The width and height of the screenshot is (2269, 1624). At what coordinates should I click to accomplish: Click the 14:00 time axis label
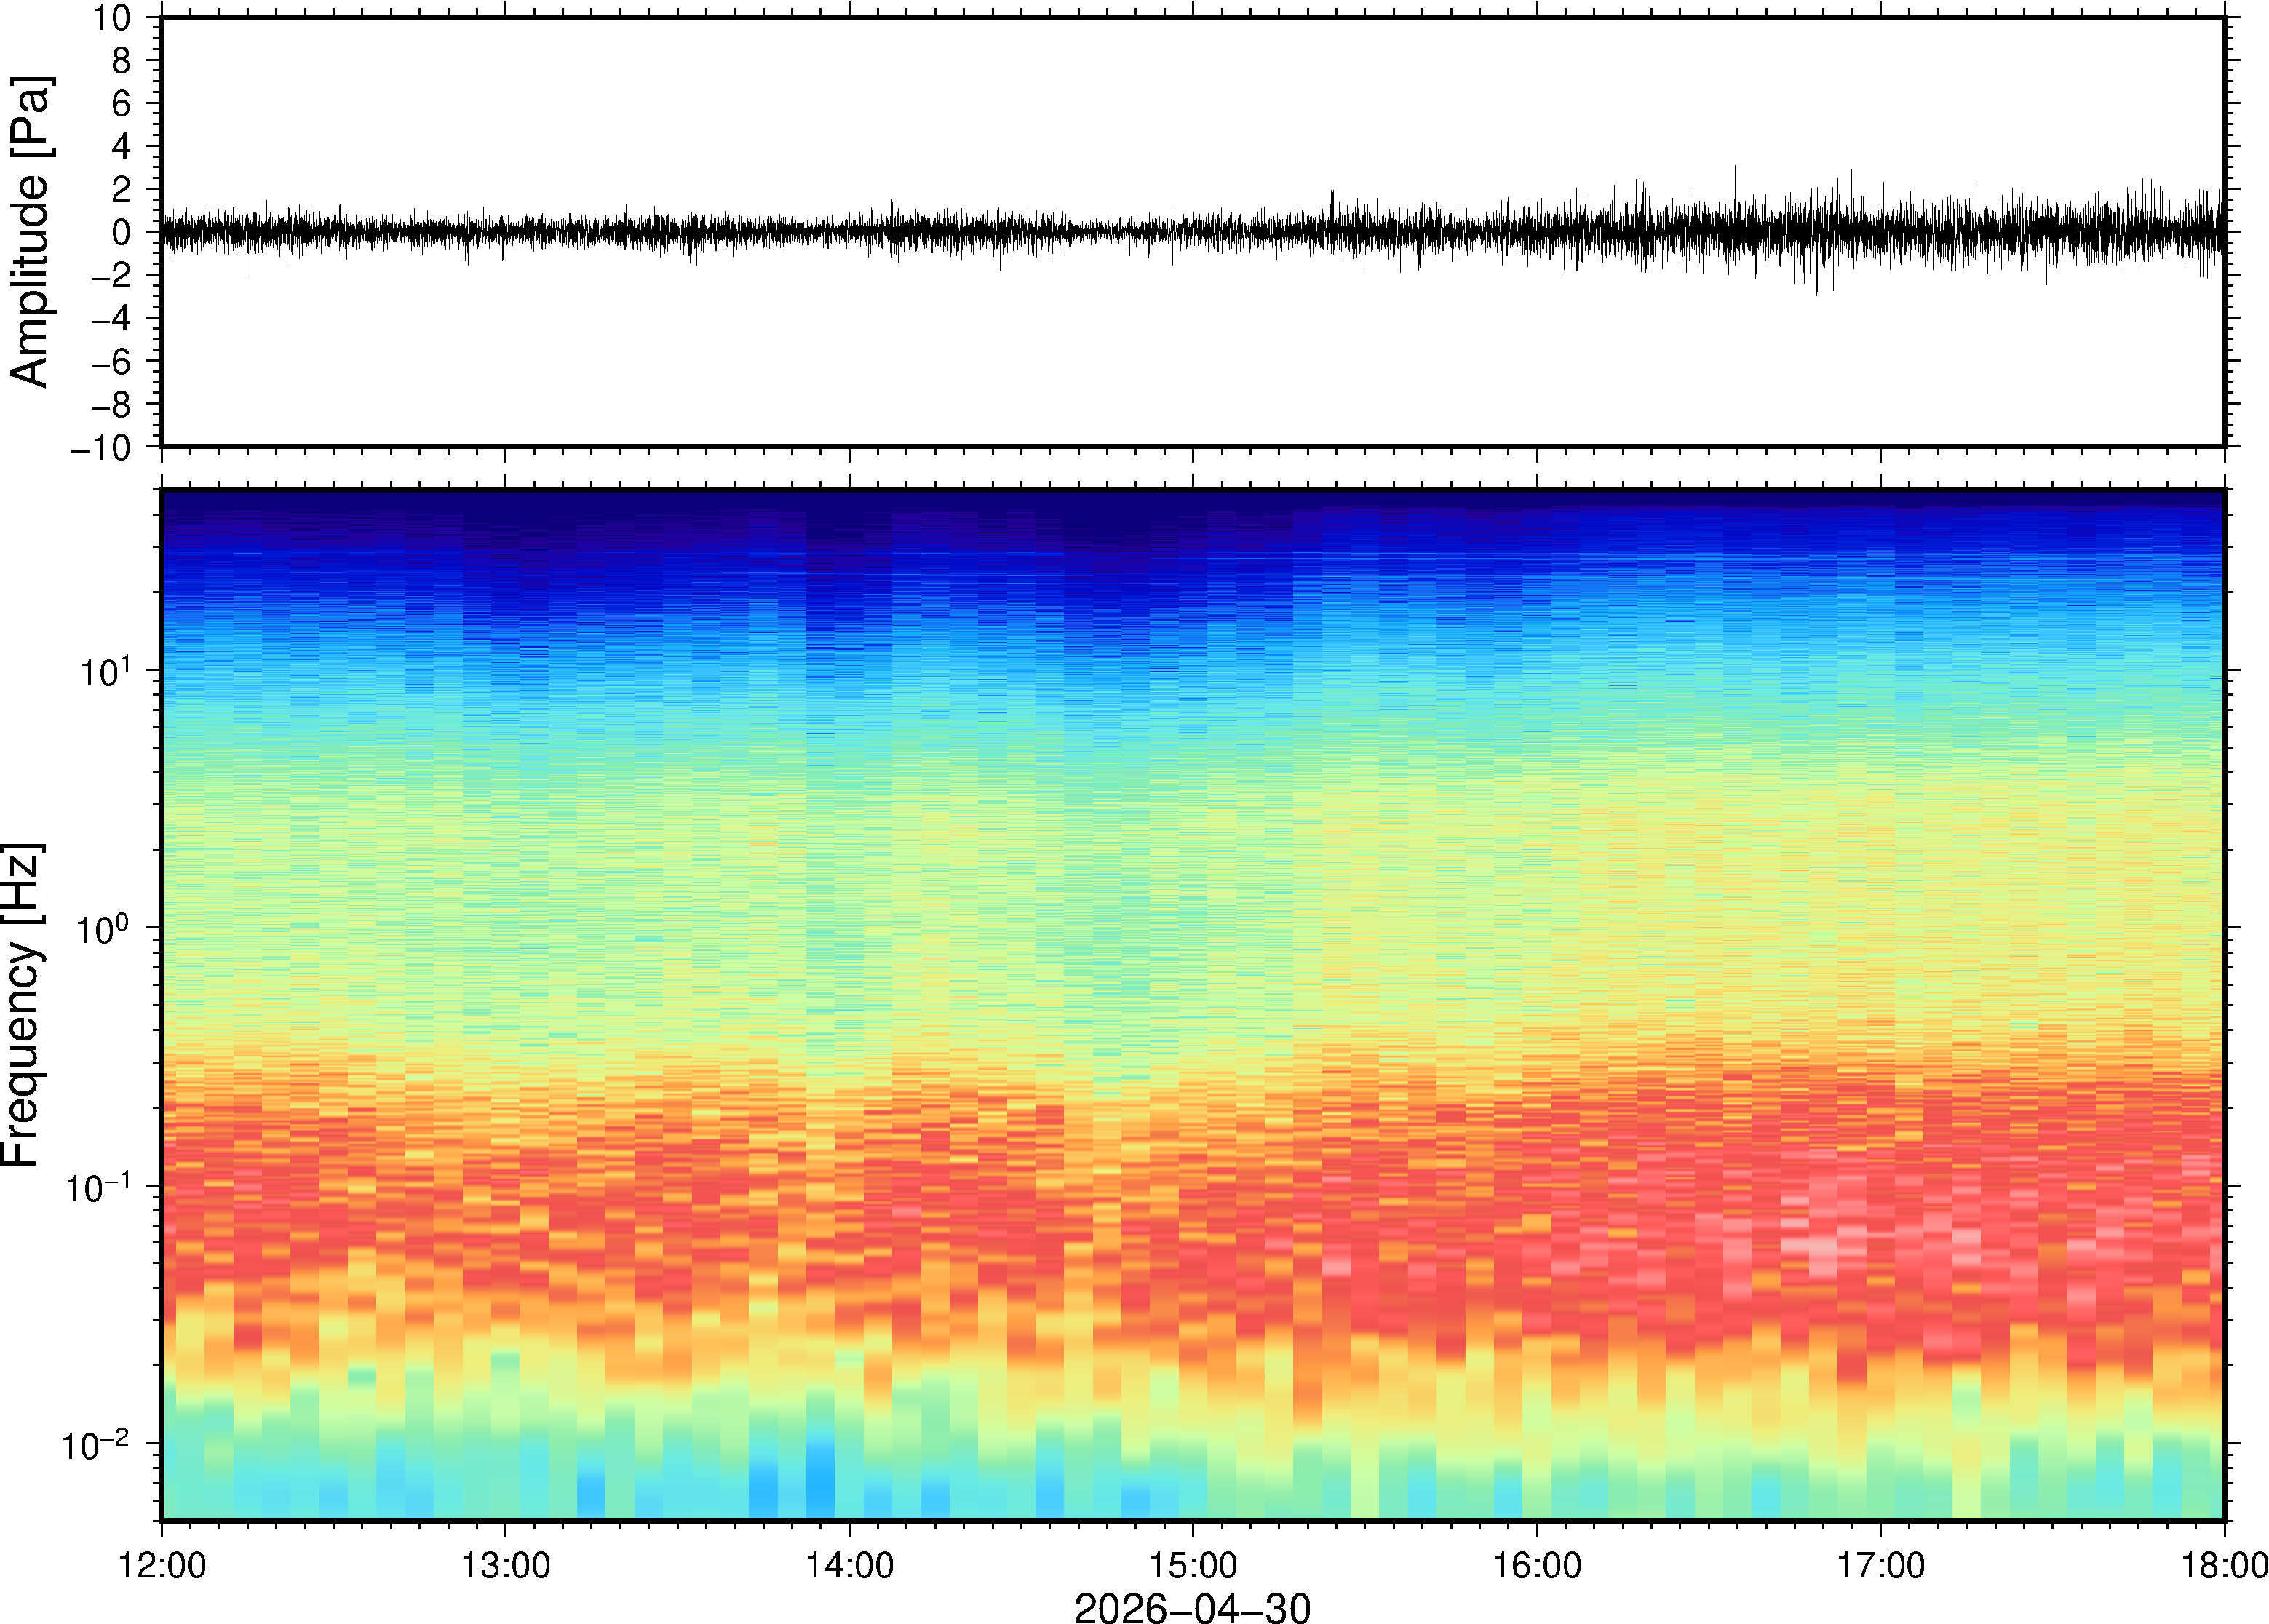[850, 1566]
